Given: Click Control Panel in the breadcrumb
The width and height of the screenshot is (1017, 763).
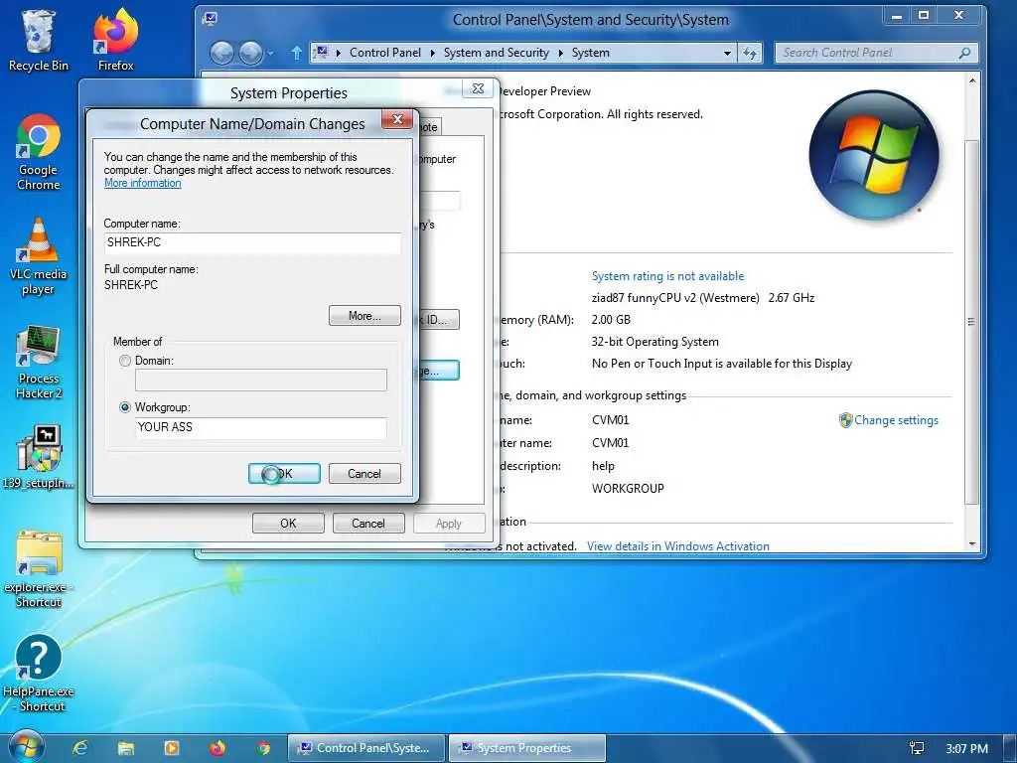Looking at the screenshot, I should tap(384, 53).
